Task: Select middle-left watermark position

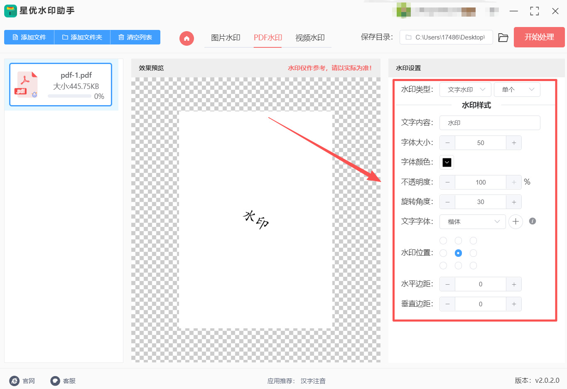Action: (443, 253)
